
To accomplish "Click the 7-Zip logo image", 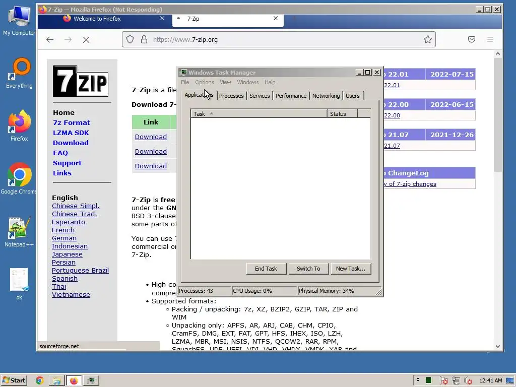I will (x=81, y=81).
